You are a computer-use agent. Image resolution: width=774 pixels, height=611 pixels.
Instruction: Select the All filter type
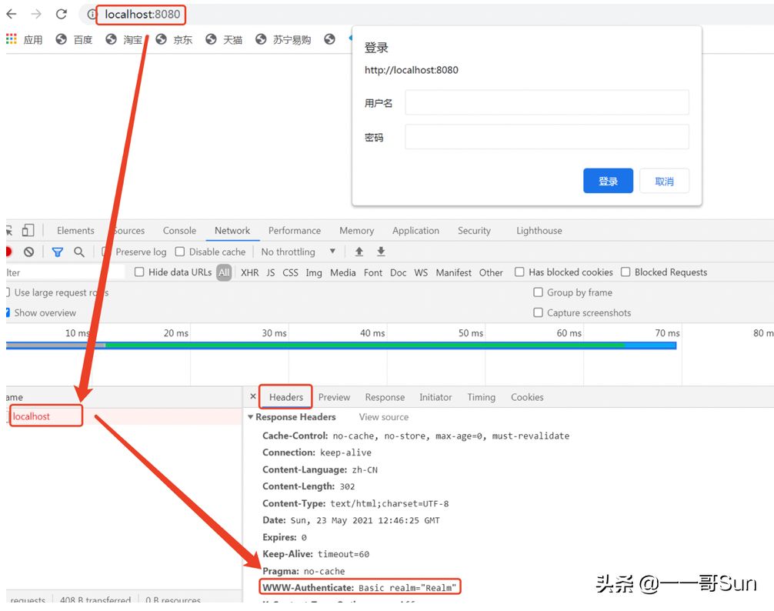(x=224, y=272)
